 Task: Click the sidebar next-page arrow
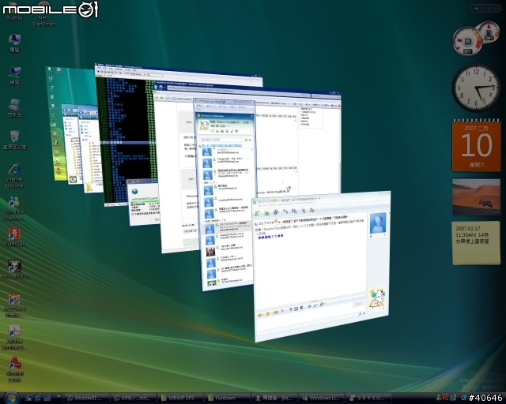497,9
